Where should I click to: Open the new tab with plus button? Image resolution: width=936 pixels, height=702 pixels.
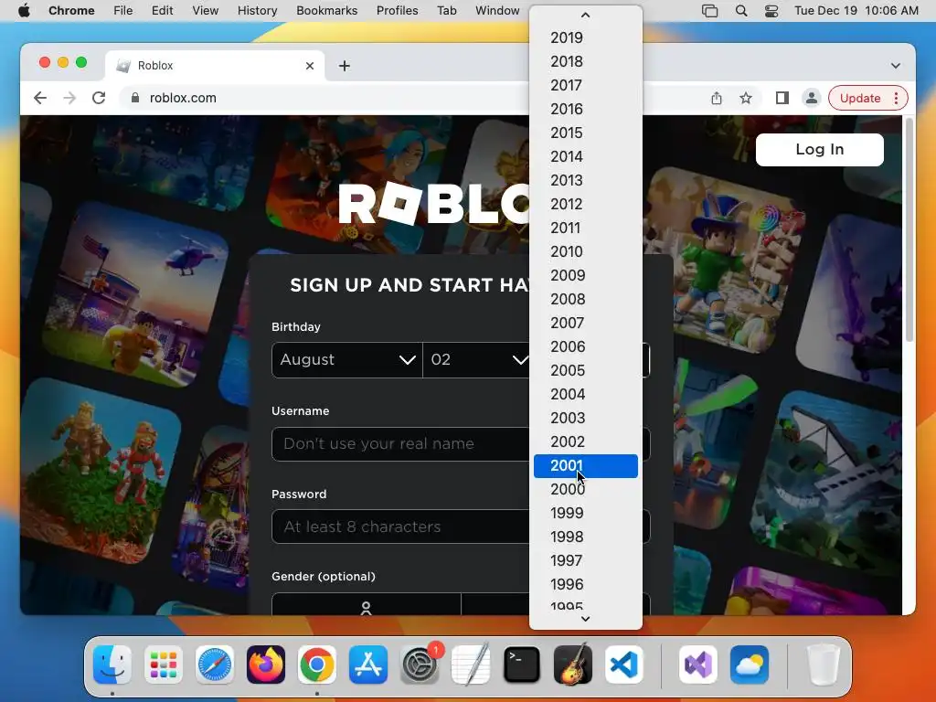[345, 66]
